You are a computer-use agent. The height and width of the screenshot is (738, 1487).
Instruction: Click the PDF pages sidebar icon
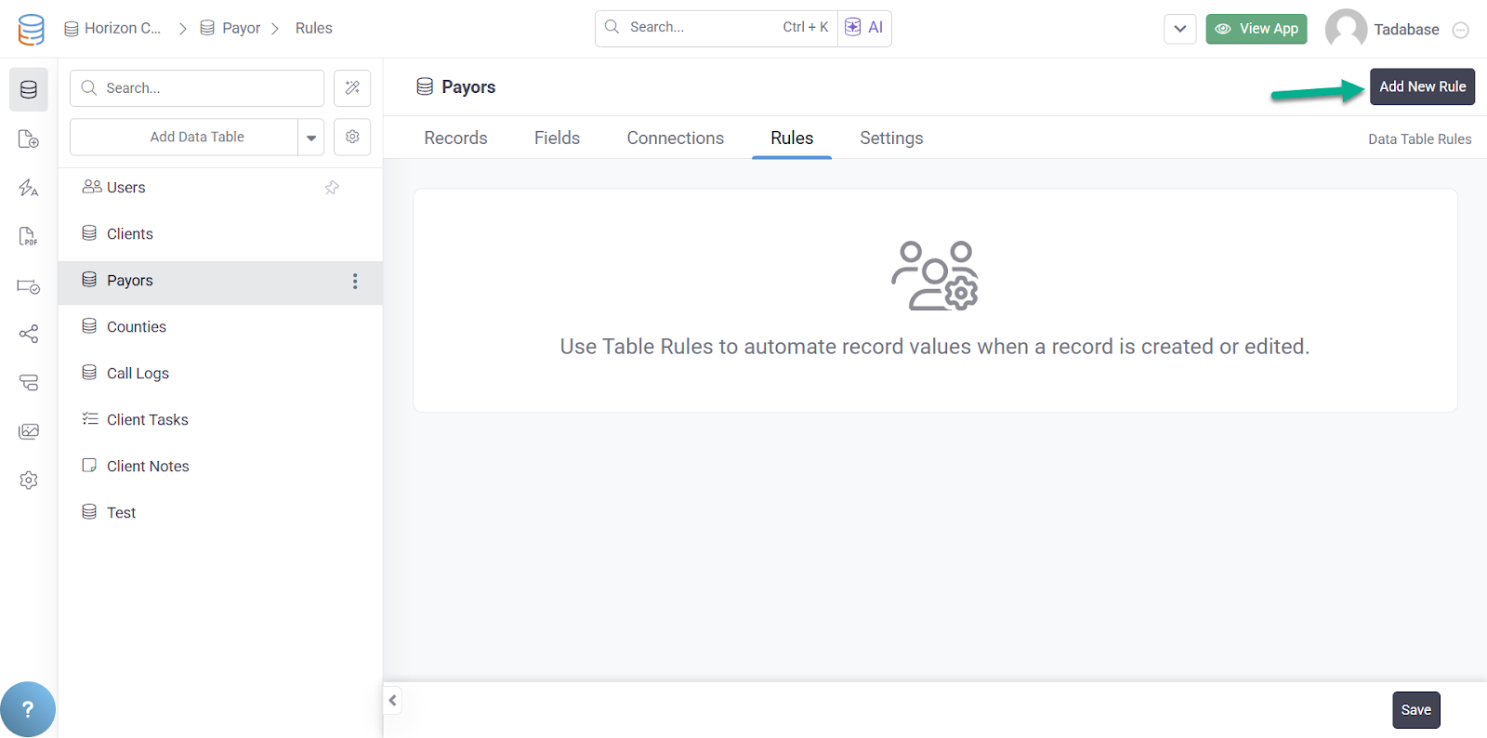click(x=29, y=236)
